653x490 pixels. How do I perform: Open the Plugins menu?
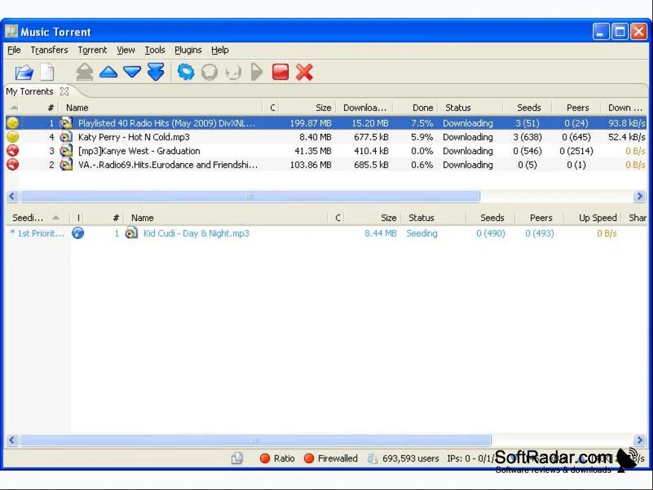[x=188, y=50]
